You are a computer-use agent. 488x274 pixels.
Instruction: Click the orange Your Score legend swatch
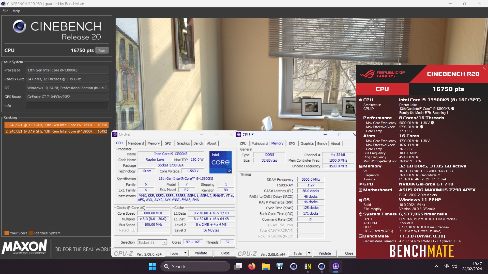pyautogui.click(x=7, y=233)
